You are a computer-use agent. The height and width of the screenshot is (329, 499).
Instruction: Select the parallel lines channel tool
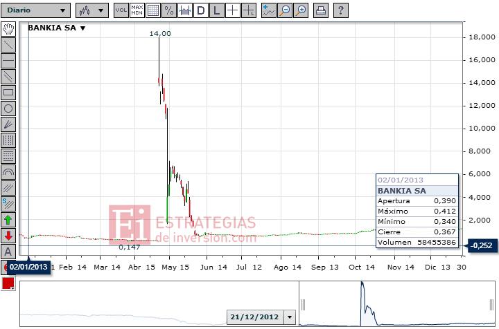point(8,77)
